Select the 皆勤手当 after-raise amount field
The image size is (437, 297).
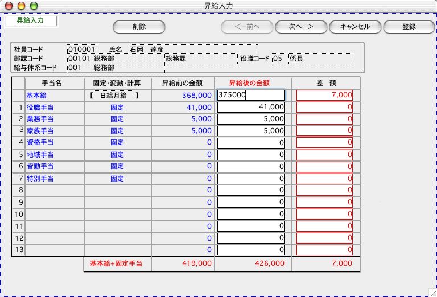point(250,166)
